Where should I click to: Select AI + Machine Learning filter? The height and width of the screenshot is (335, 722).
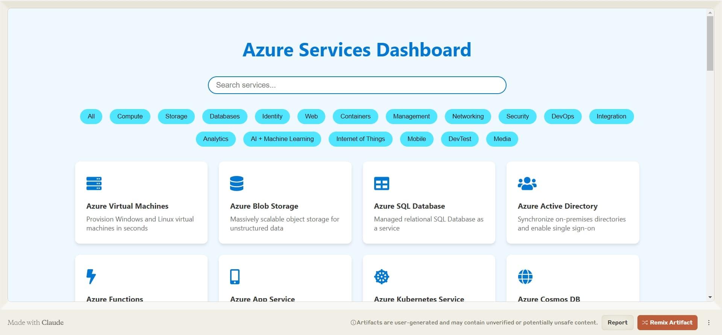(282, 139)
